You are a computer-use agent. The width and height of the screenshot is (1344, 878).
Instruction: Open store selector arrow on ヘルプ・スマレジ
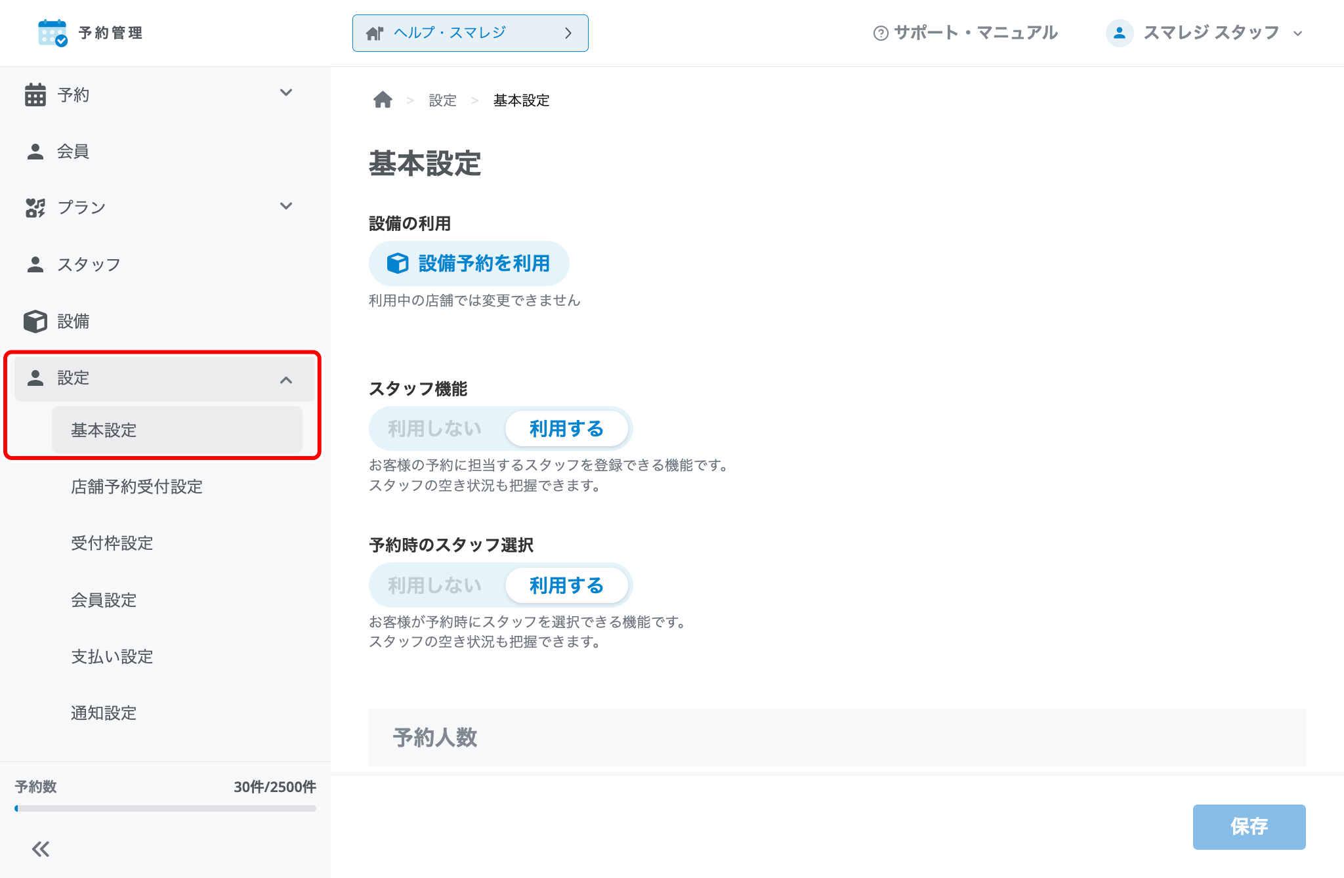click(568, 33)
